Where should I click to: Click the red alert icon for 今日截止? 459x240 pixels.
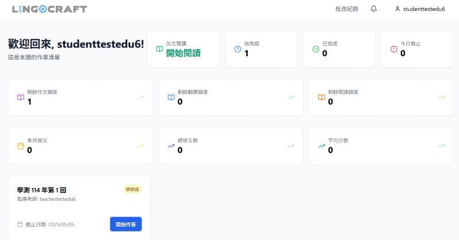coord(394,49)
